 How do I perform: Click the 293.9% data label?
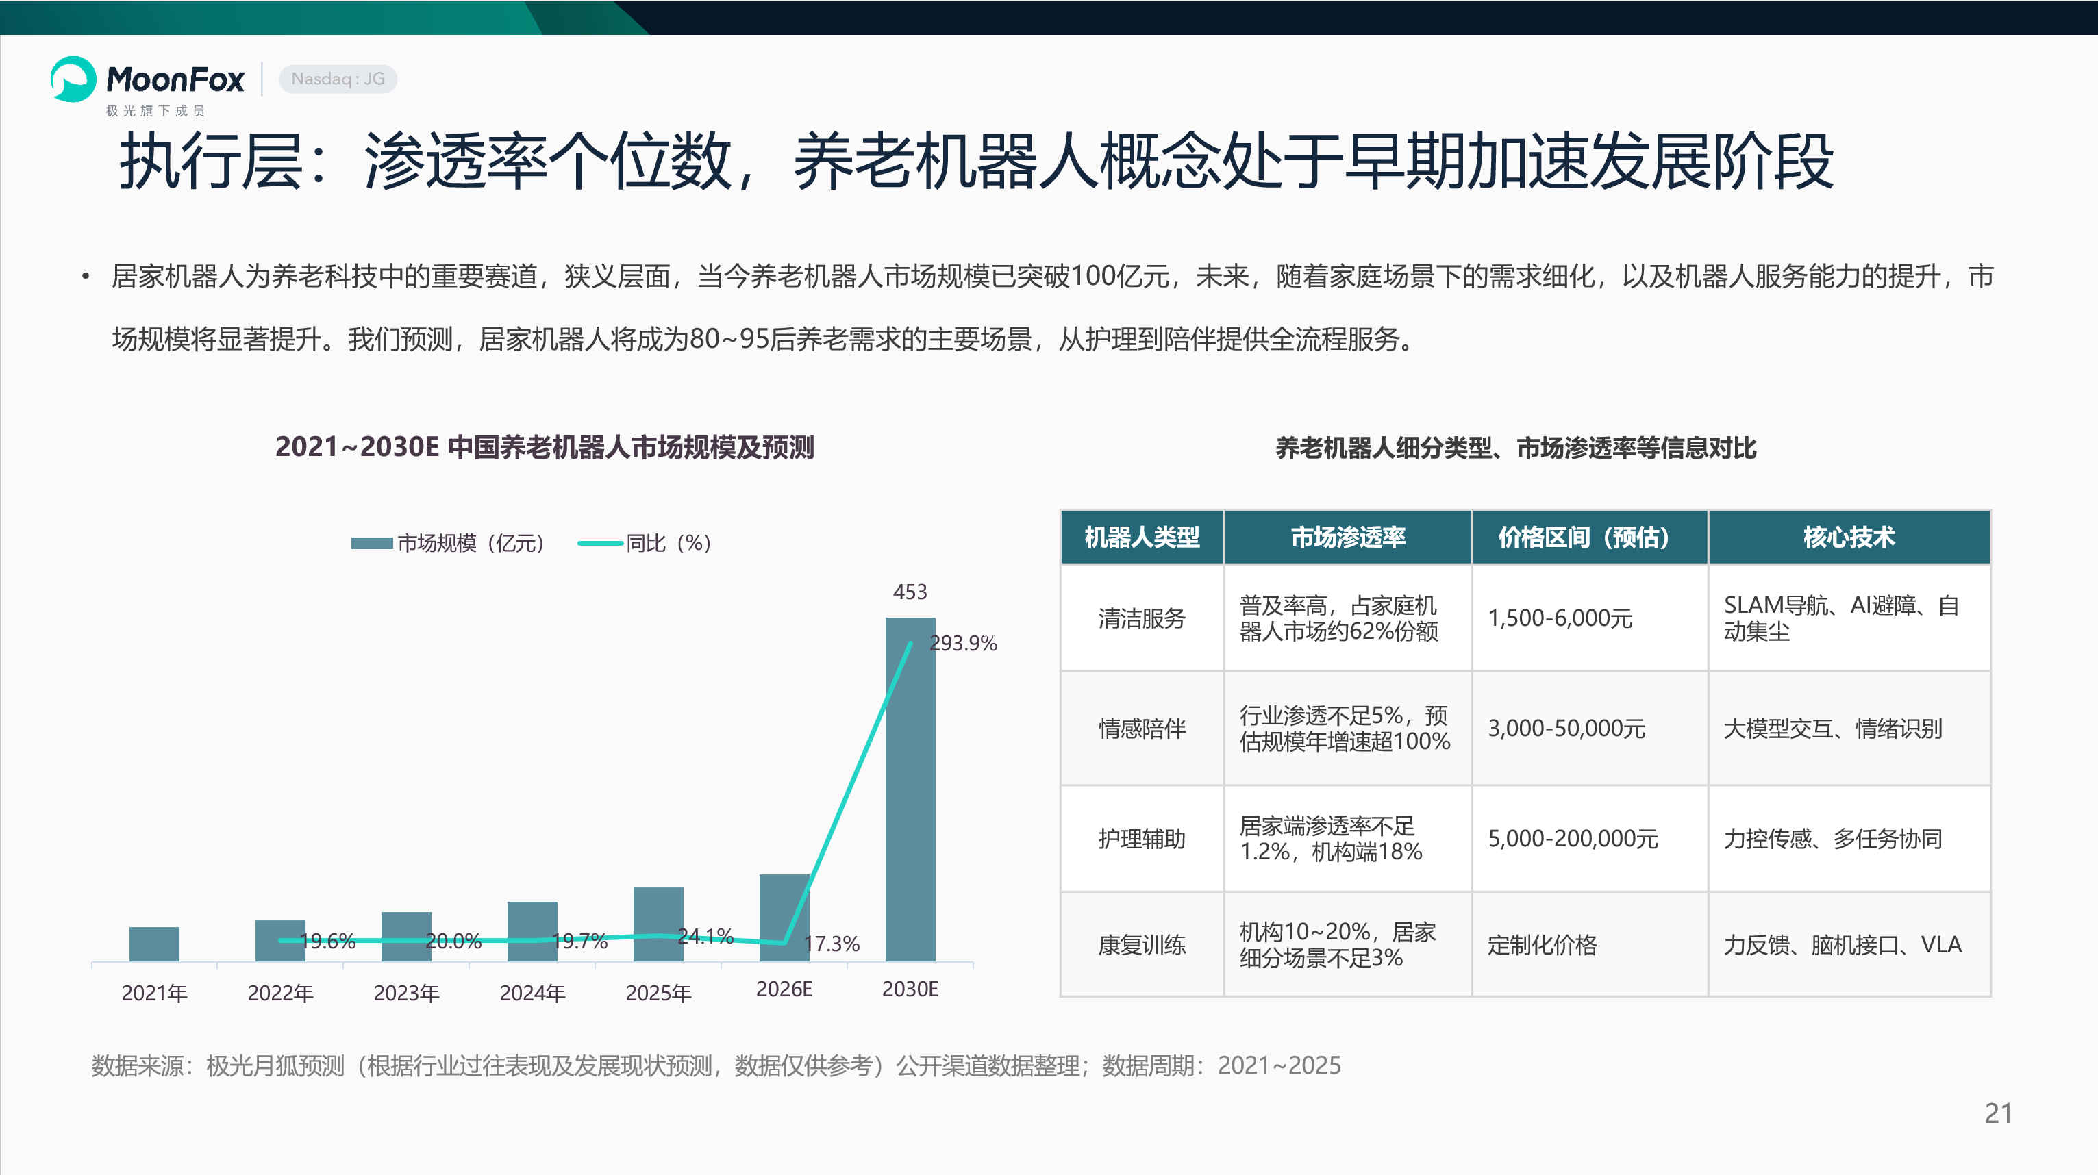pos(964,643)
